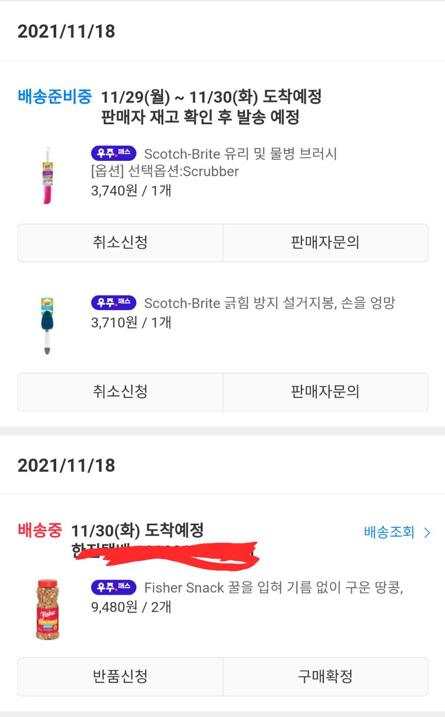The image size is (445, 717).
Task: Open the Fisher peanuts jar thumbnail
Action: coord(47,609)
